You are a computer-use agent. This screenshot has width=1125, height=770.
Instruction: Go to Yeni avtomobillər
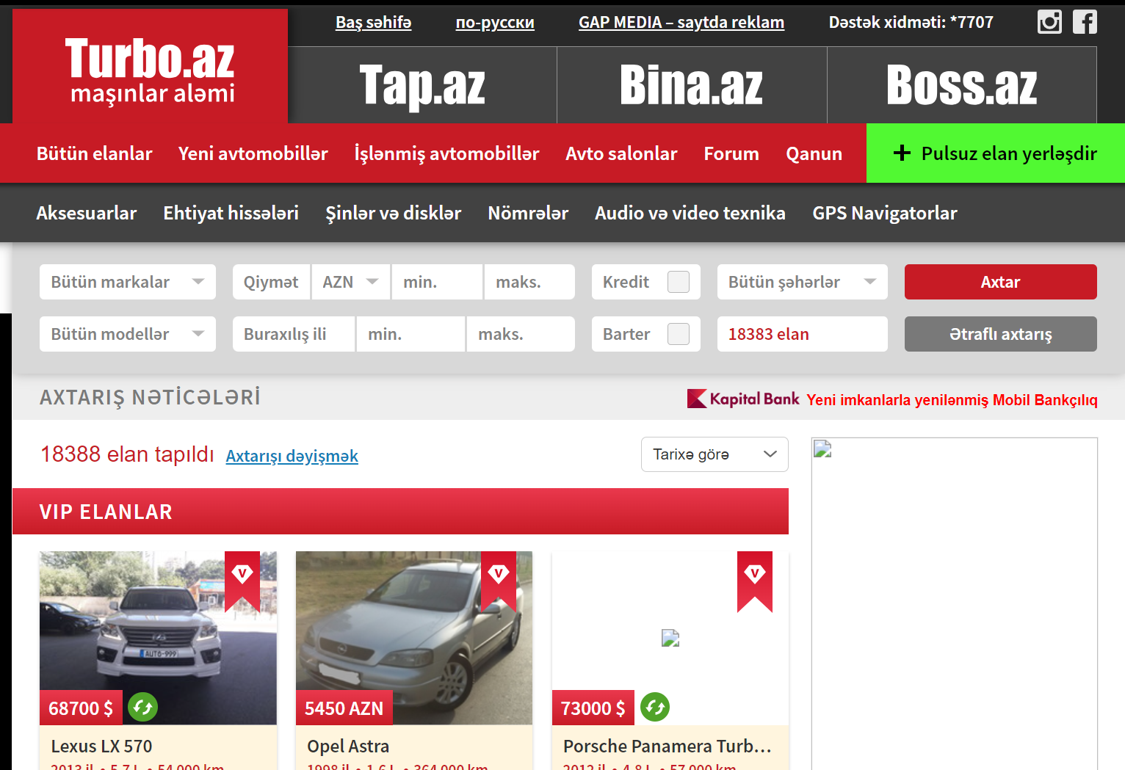click(x=253, y=153)
